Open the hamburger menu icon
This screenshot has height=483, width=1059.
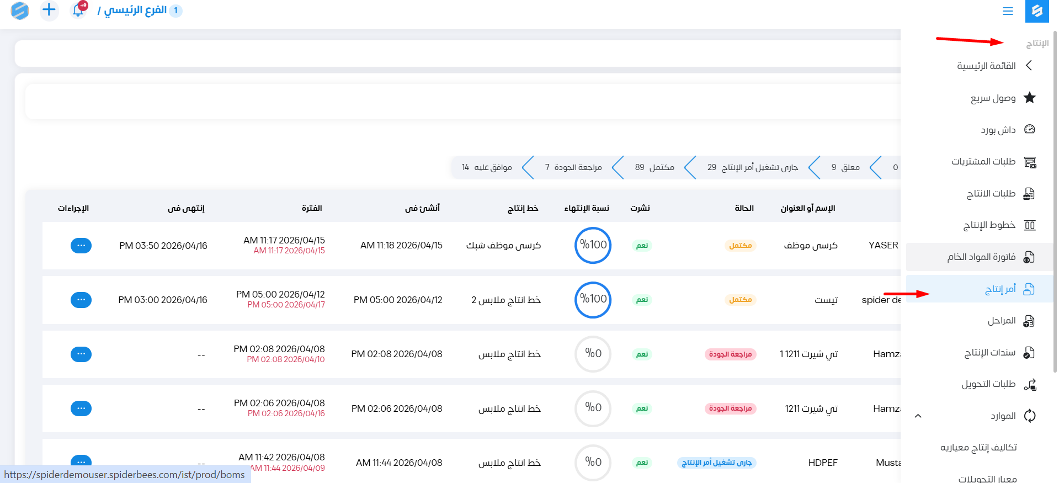(1008, 11)
